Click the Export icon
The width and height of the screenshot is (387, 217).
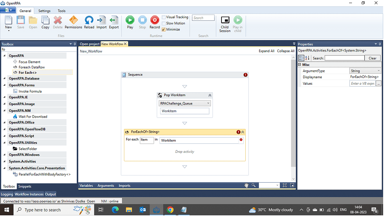(x=114, y=21)
